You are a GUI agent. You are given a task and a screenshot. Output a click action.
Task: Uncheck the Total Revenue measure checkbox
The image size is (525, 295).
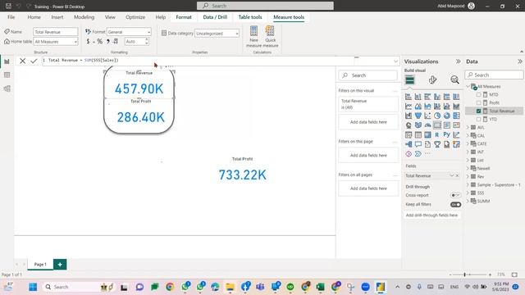coord(478,111)
